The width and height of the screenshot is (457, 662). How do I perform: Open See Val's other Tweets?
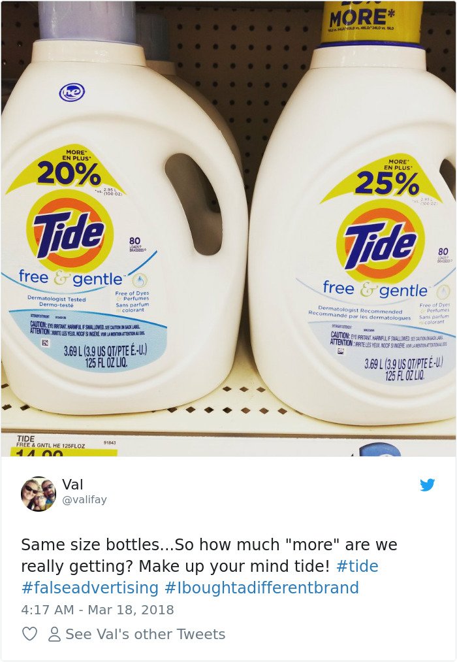point(146,634)
